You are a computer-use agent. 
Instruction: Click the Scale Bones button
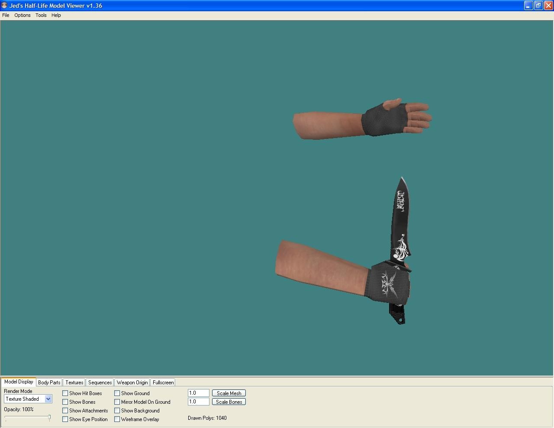pos(229,402)
